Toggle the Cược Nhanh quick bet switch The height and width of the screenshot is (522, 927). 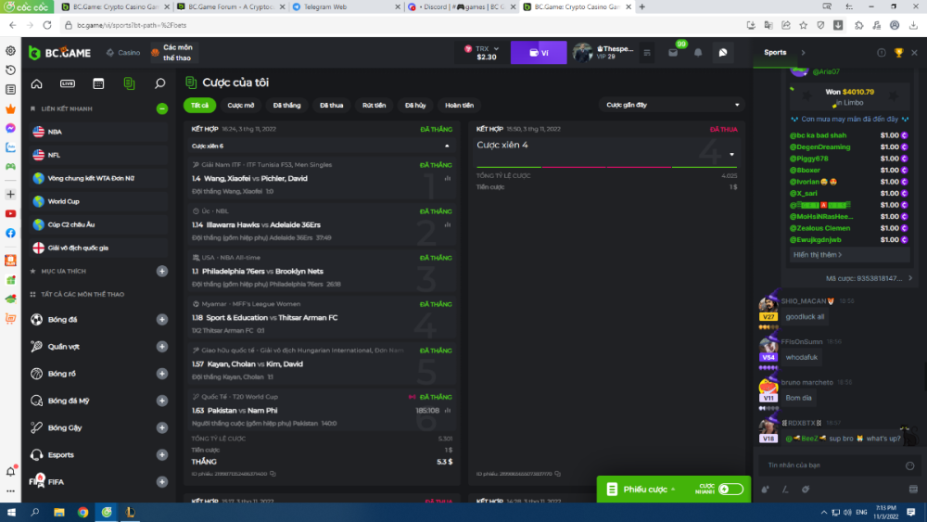[x=730, y=489]
